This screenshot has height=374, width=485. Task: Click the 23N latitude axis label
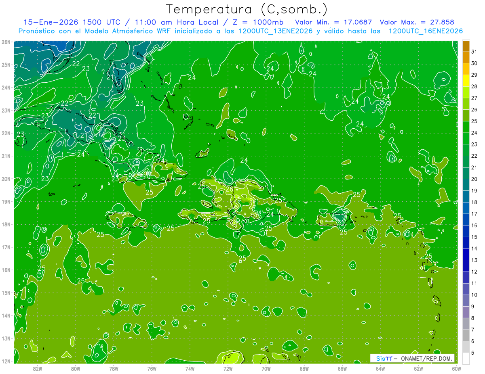tap(6, 110)
